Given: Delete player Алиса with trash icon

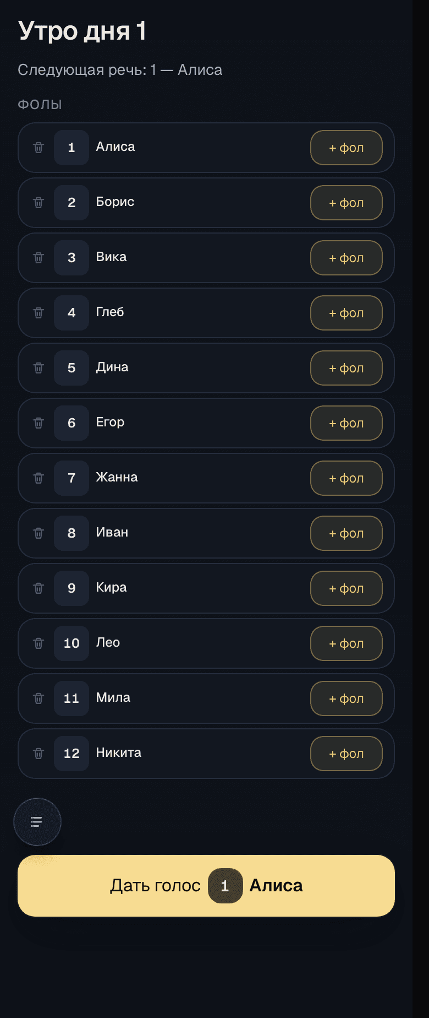Looking at the screenshot, I should tap(38, 148).
